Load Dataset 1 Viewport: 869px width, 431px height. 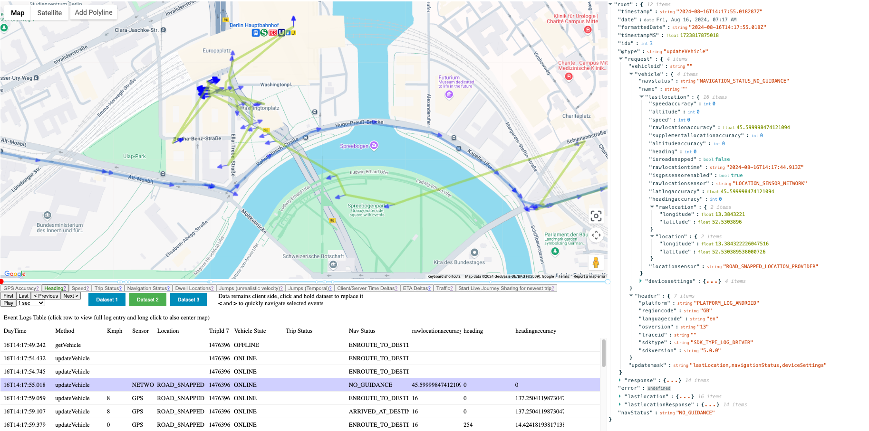(106, 300)
